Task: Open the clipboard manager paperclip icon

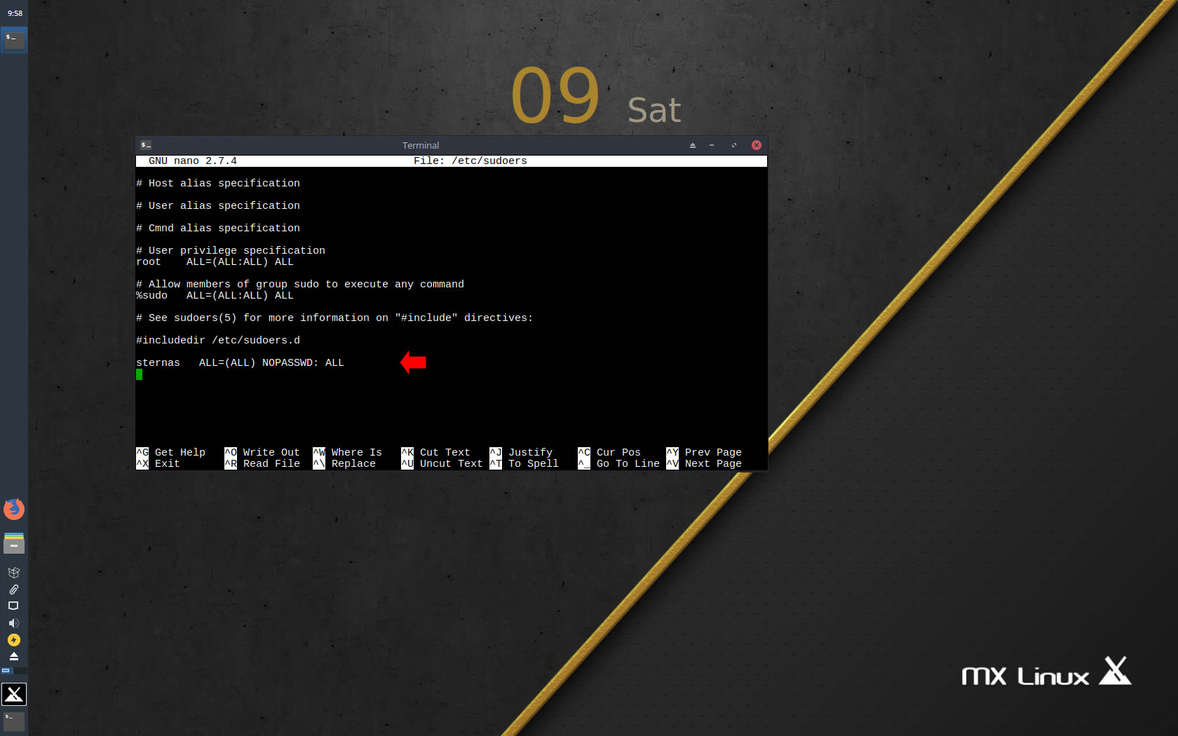Action: point(13,590)
